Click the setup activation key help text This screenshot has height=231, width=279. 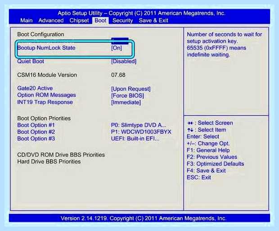tap(225, 44)
